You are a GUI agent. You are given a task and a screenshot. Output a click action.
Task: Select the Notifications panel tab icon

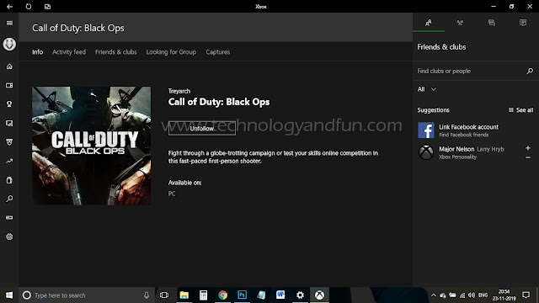pyautogui.click(x=523, y=23)
